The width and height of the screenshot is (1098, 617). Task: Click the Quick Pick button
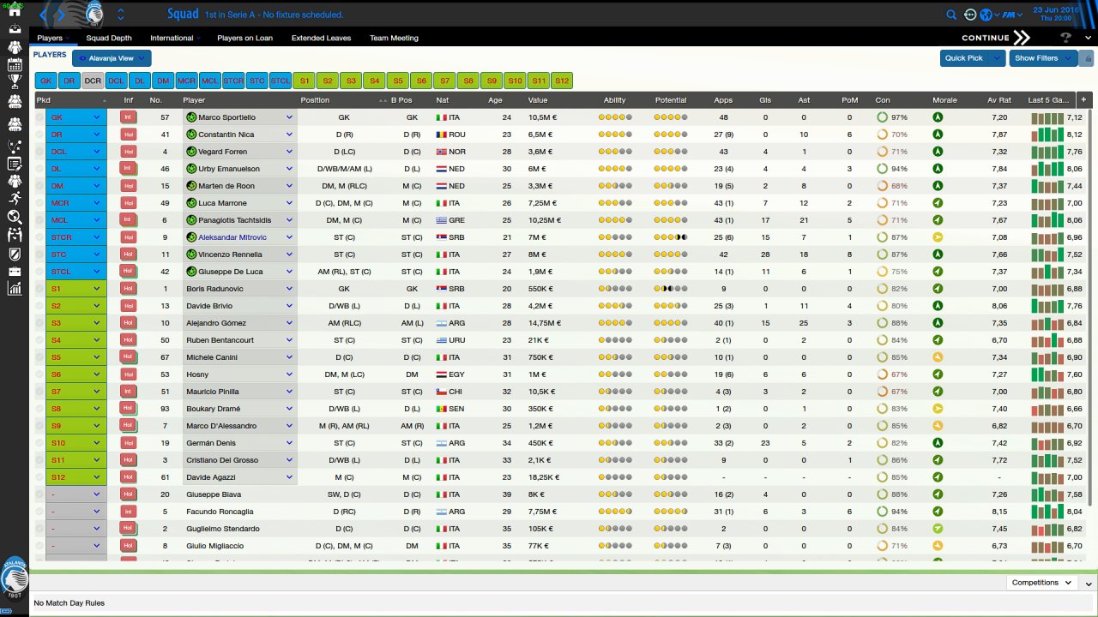(964, 58)
